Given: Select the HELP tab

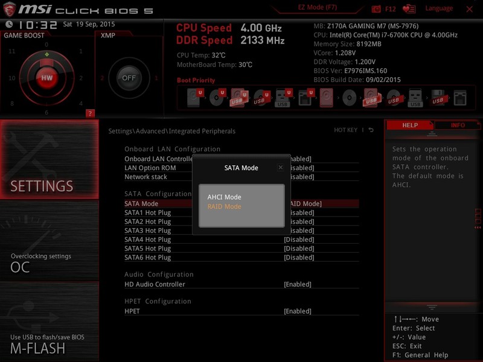Looking at the screenshot, I should (410, 124).
